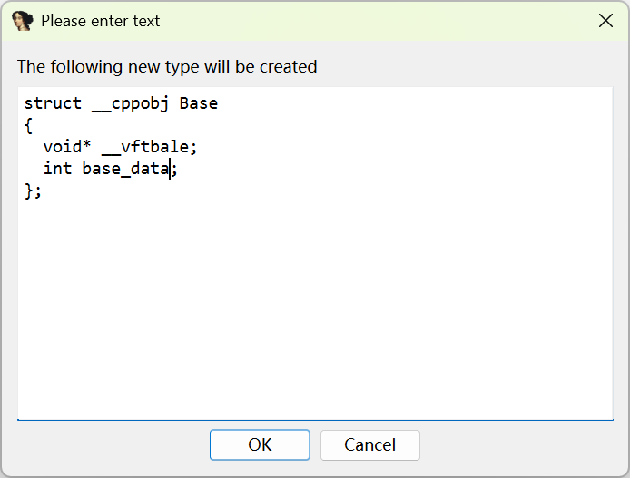
Task: Click the semicolon after '__vftbale'
Action: pos(193,147)
